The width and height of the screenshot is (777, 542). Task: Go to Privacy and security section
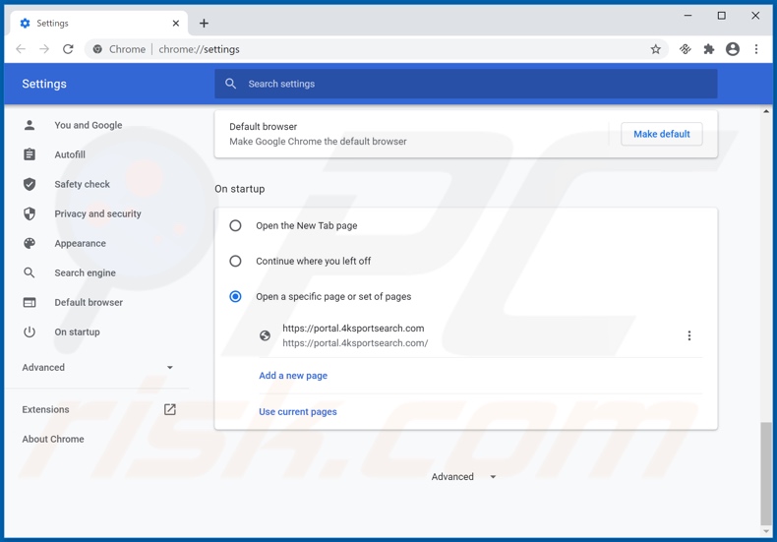click(97, 213)
